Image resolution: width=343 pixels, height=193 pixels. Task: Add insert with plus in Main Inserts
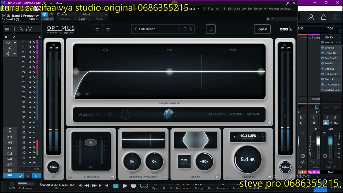click(340, 42)
